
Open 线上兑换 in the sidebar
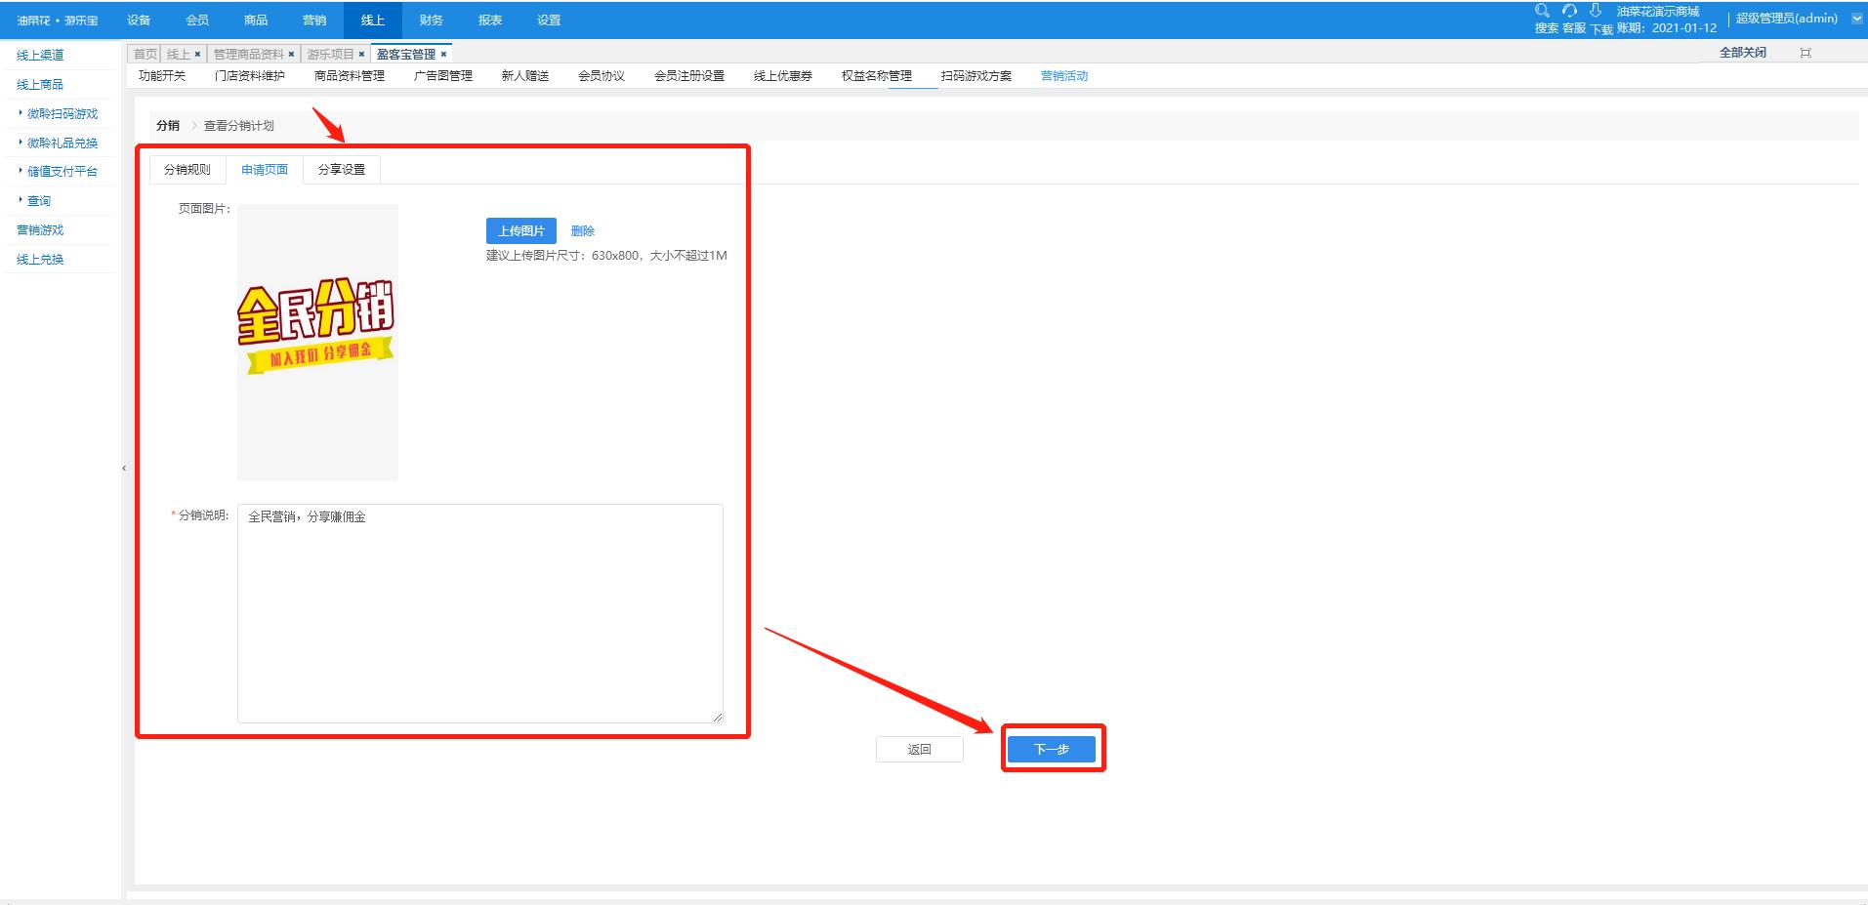pos(40,260)
